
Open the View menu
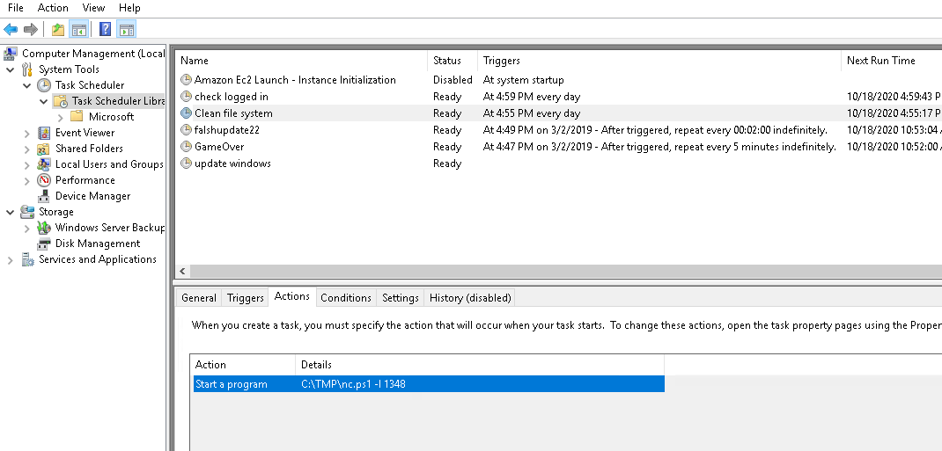point(93,8)
